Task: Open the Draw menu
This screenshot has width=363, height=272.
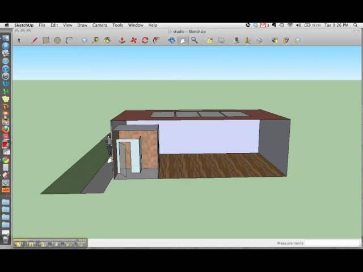Action: [82, 25]
